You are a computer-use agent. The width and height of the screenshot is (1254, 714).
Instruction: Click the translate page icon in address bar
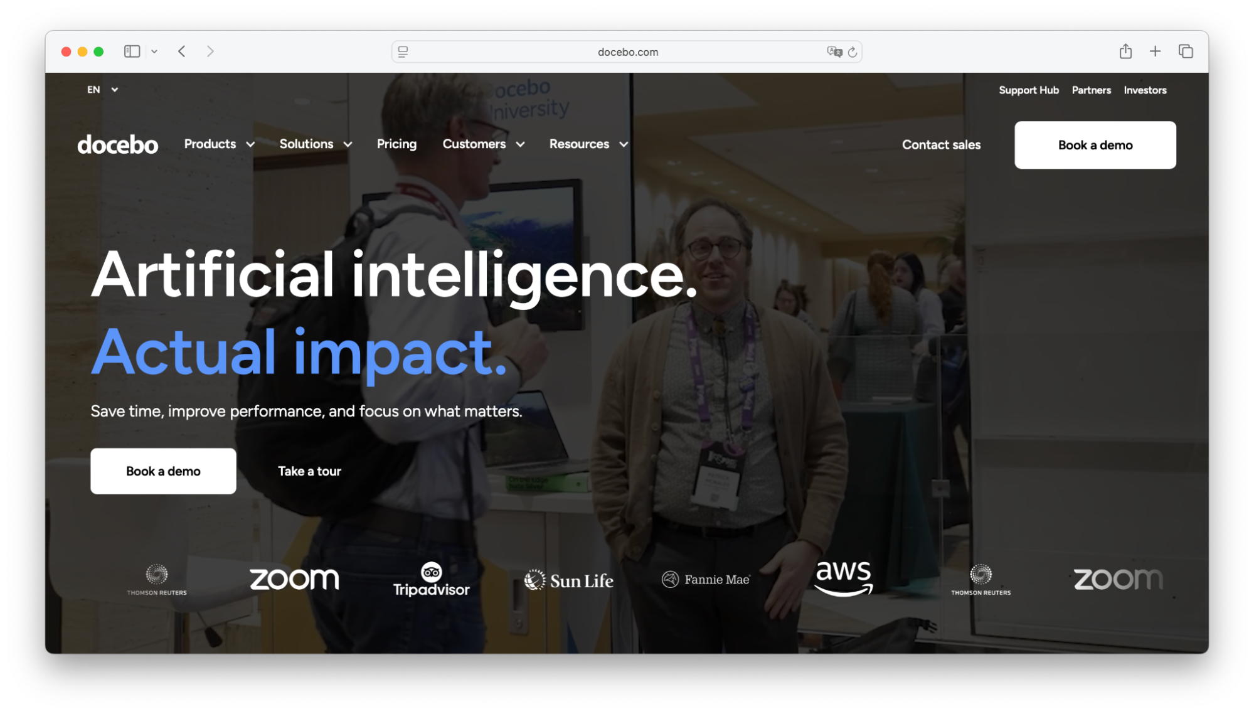click(834, 52)
